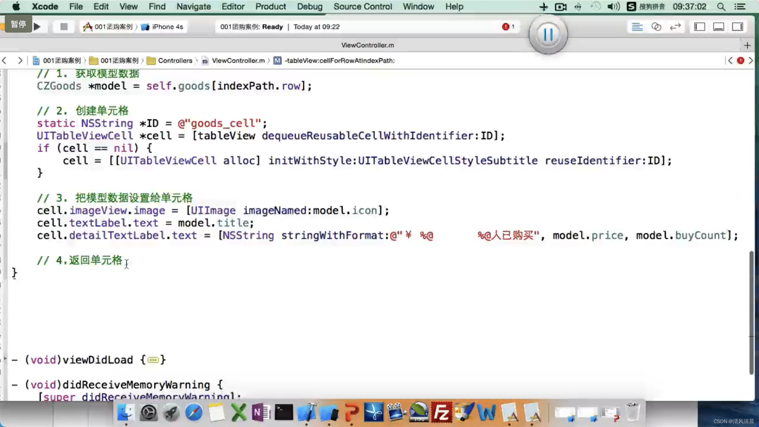Click the large pause recording overlay button
This screenshot has height=427, width=759.
pyautogui.click(x=548, y=34)
